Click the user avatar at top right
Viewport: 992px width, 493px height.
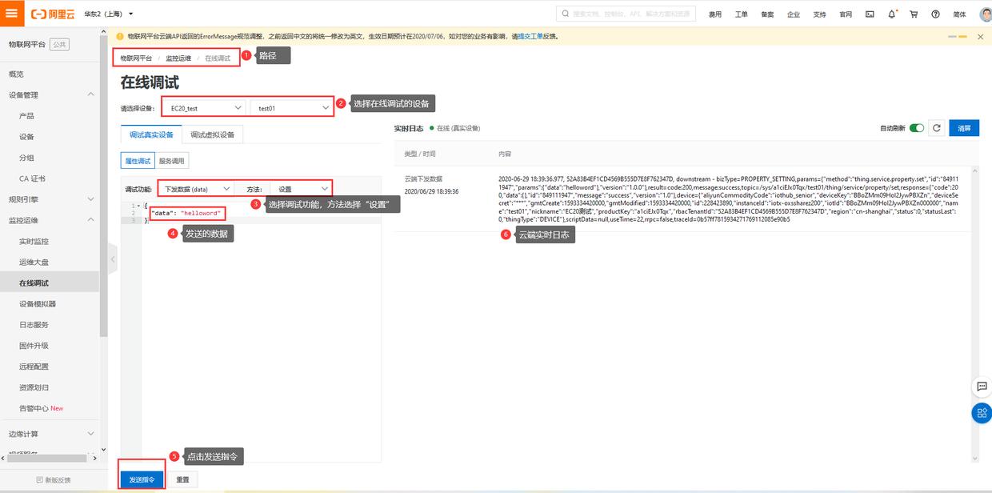983,14
